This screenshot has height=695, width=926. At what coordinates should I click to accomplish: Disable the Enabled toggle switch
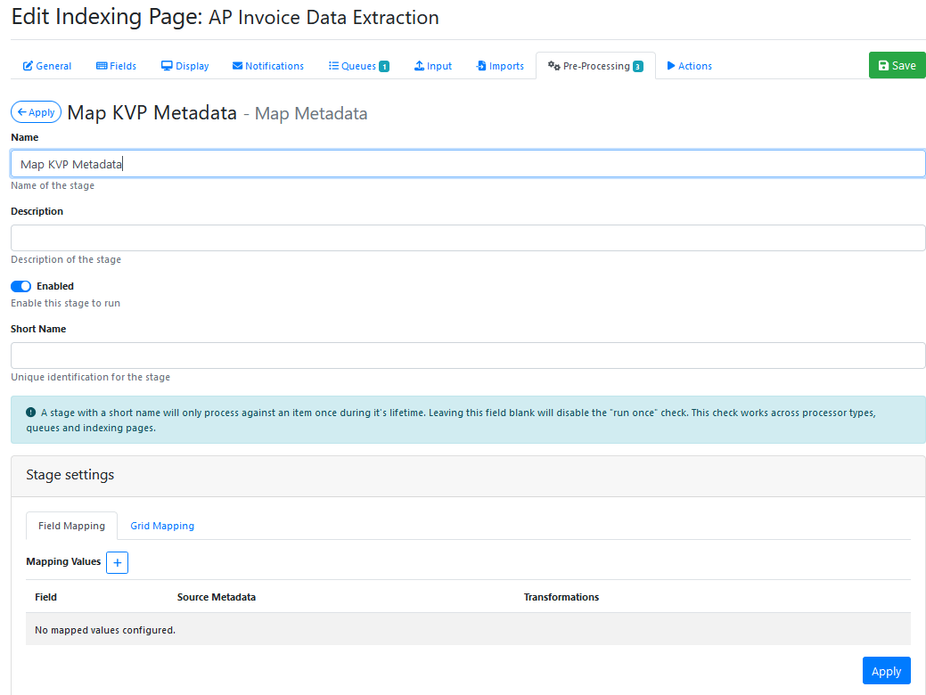click(21, 286)
